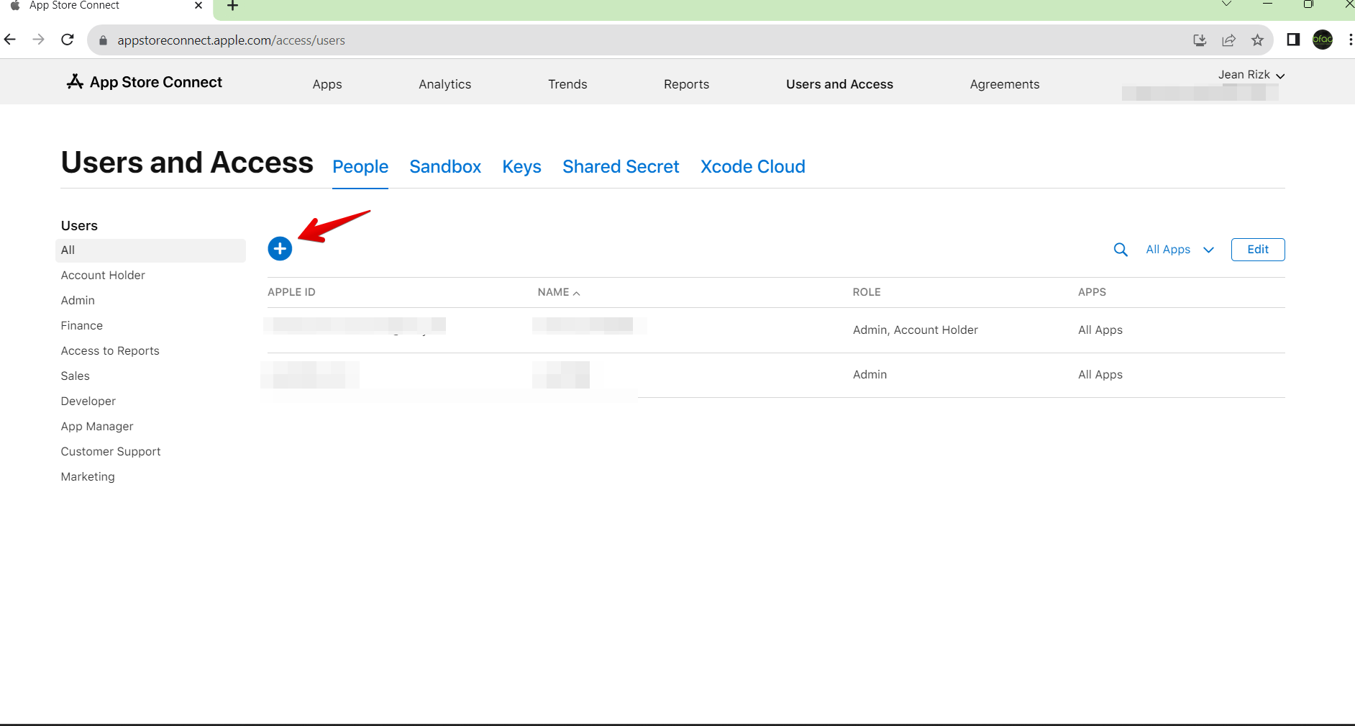The height and width of the screenshot is (726, 1355).
Task: Click the browser reload page icon
Action: 68,40
